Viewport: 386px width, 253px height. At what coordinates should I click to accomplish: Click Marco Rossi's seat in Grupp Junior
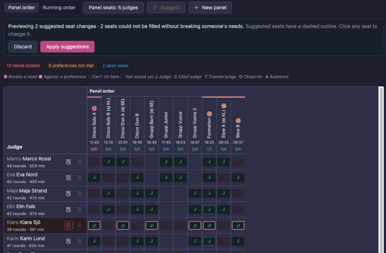[x=166, y=162]
